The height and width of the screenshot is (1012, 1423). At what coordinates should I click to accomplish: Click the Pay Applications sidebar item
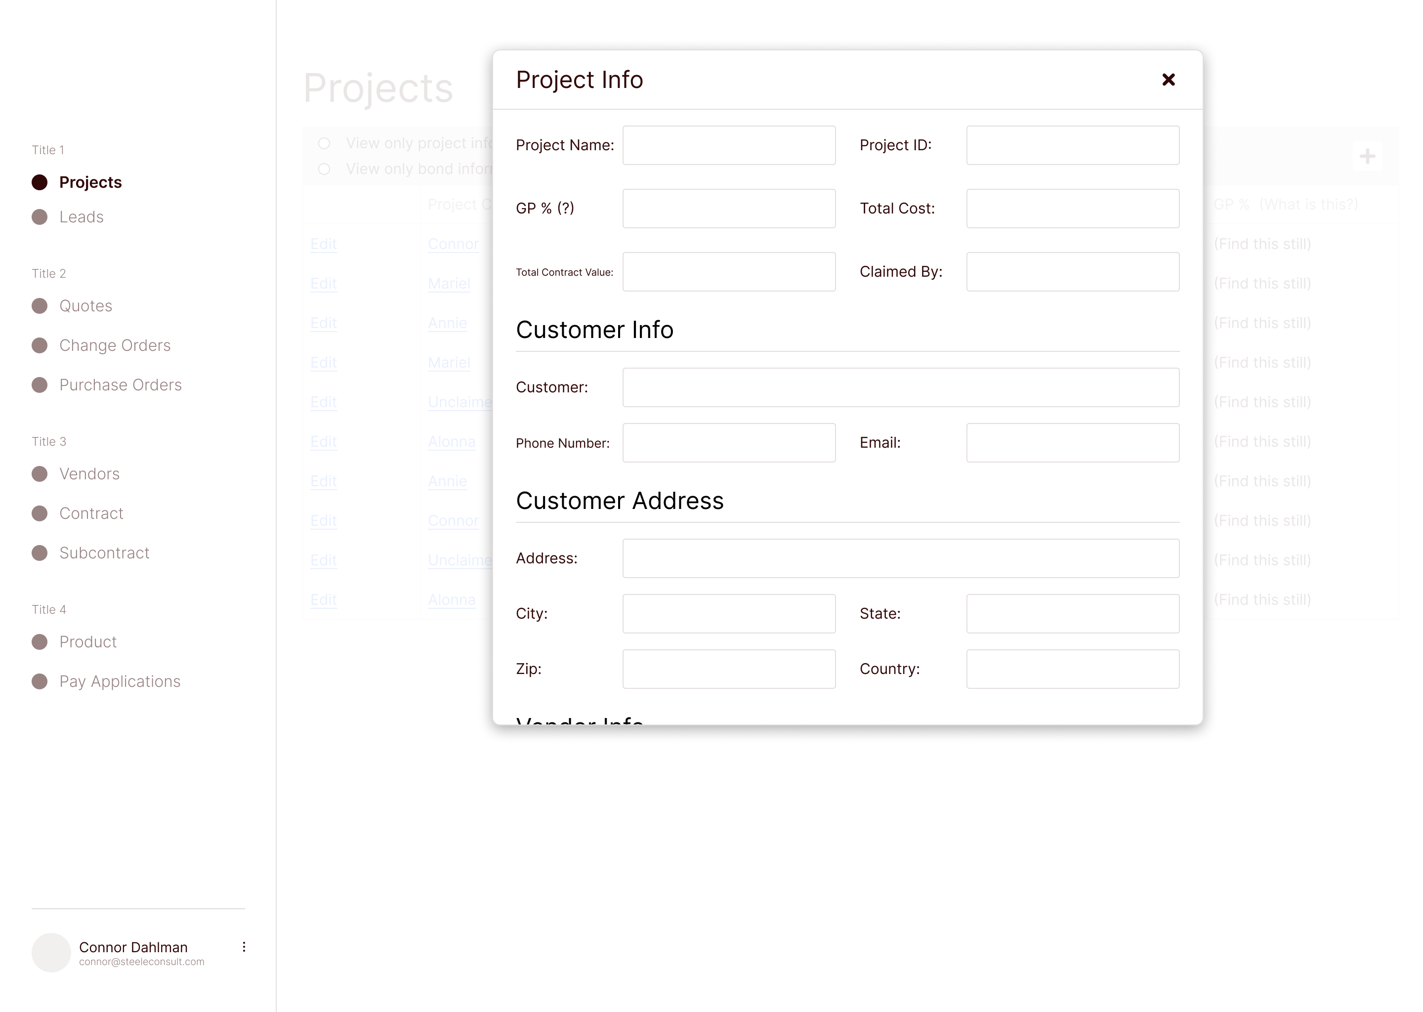point(120,682)
